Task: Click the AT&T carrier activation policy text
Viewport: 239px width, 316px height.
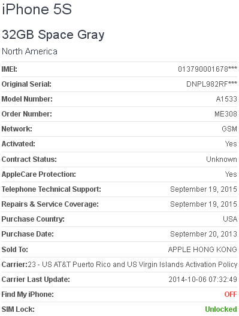Action: pyautogui.click(x=132, y=265)
